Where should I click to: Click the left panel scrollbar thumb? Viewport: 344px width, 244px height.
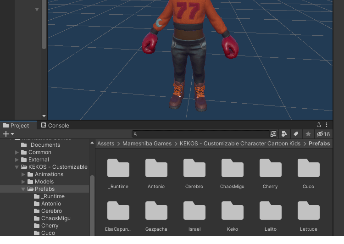click(44, 24)
